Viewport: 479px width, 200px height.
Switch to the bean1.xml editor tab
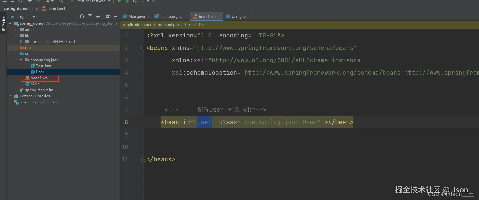point(207,16)
